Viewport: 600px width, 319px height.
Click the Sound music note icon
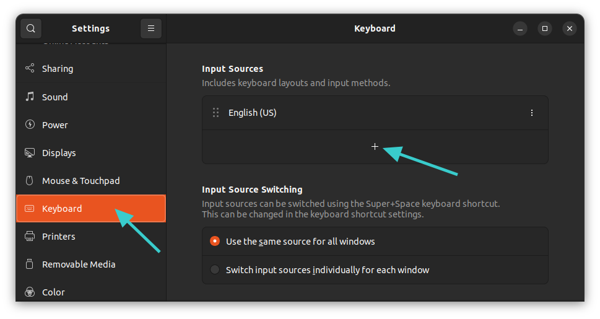click(30, 97)
